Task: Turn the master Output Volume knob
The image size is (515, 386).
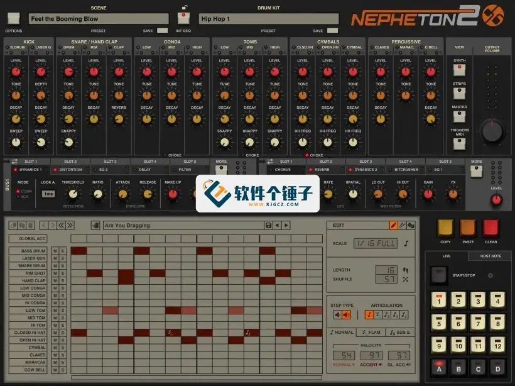Action: [x=492, y=131]
